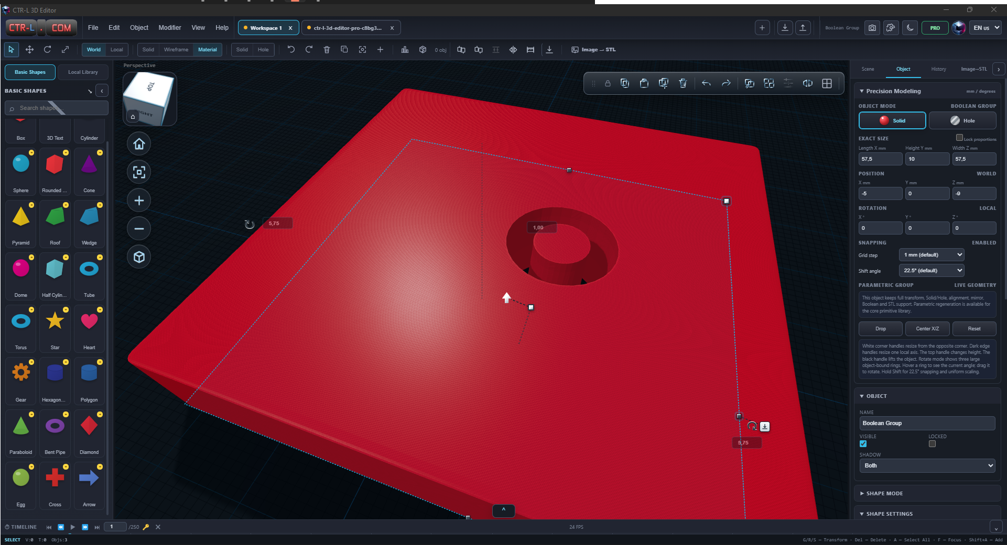1007x545 pixels.
Task: Click the cube view-mode button in the viewport
Action: pyautogui.click(x=139, y=257)
